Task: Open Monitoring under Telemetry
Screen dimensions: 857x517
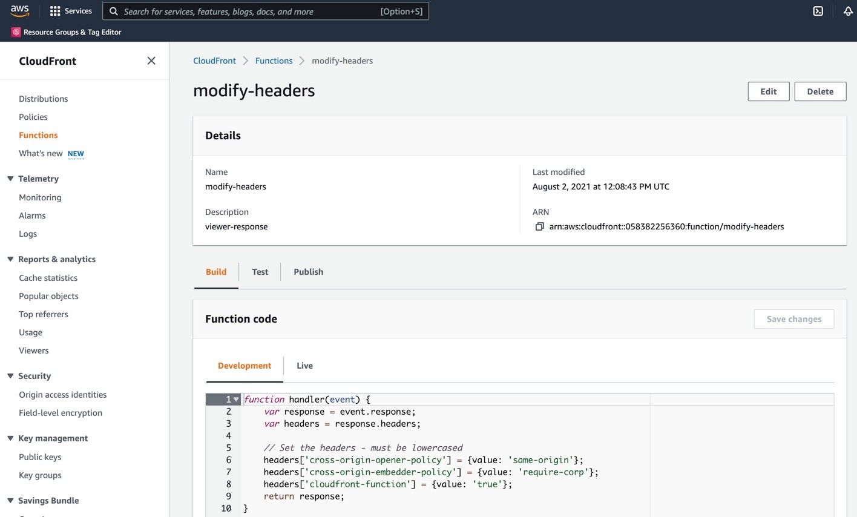Action: [40, 197]
